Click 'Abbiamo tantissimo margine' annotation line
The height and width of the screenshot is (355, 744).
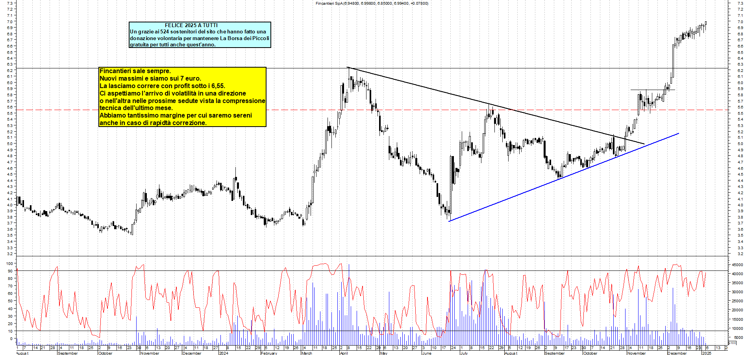click(x=176, y=116)
